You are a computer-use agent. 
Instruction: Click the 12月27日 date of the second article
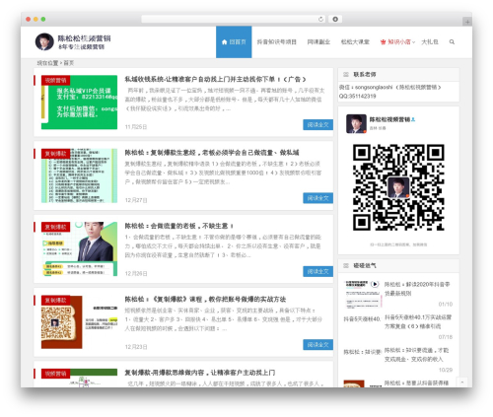136,200
